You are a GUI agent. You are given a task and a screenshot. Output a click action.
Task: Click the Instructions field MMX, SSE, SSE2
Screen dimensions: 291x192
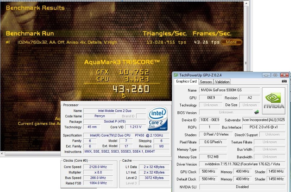[x=126, y=151]
